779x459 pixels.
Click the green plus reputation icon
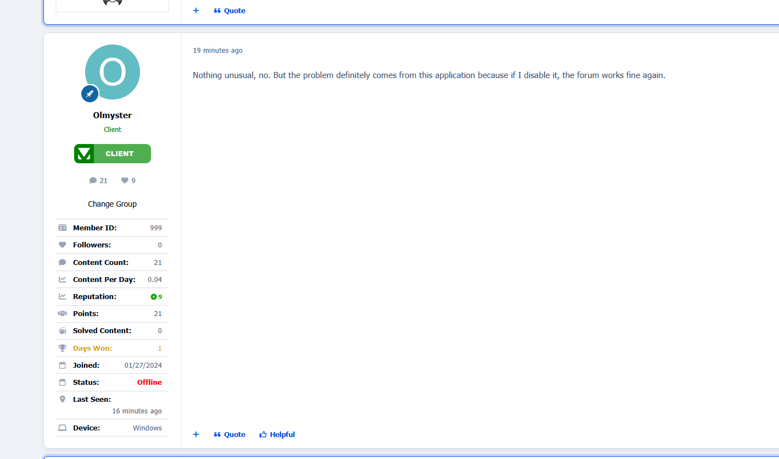click(x=154, y=297)
